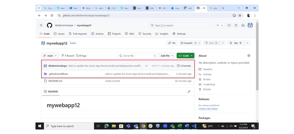The image size is (294, 134).
Task: Click the About section settings gear
Action: point(249,56)
